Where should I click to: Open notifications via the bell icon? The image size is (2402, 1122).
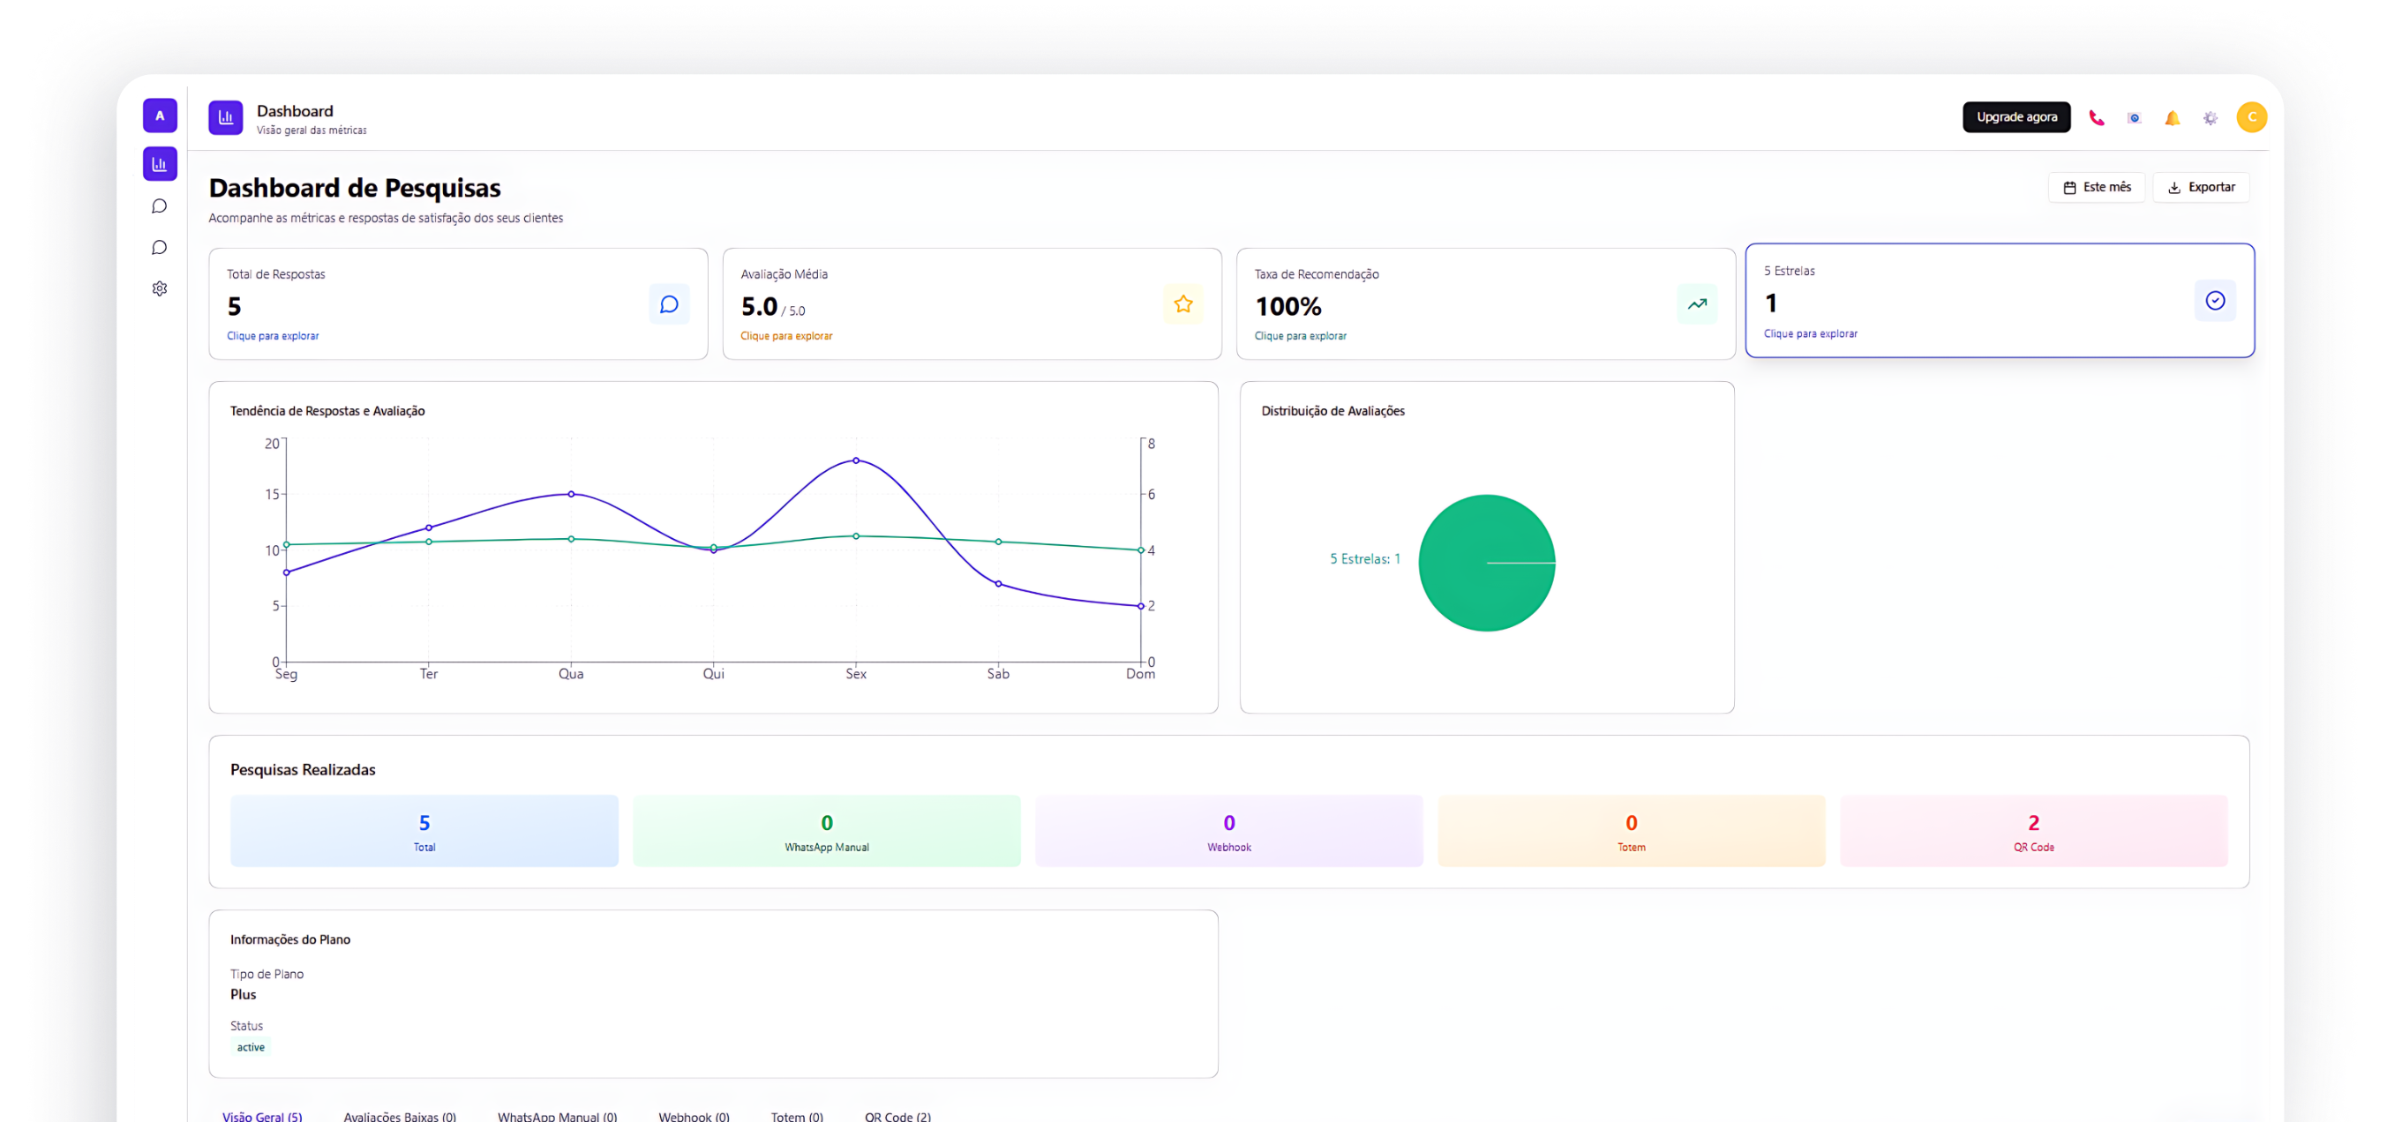point(2172,118)
